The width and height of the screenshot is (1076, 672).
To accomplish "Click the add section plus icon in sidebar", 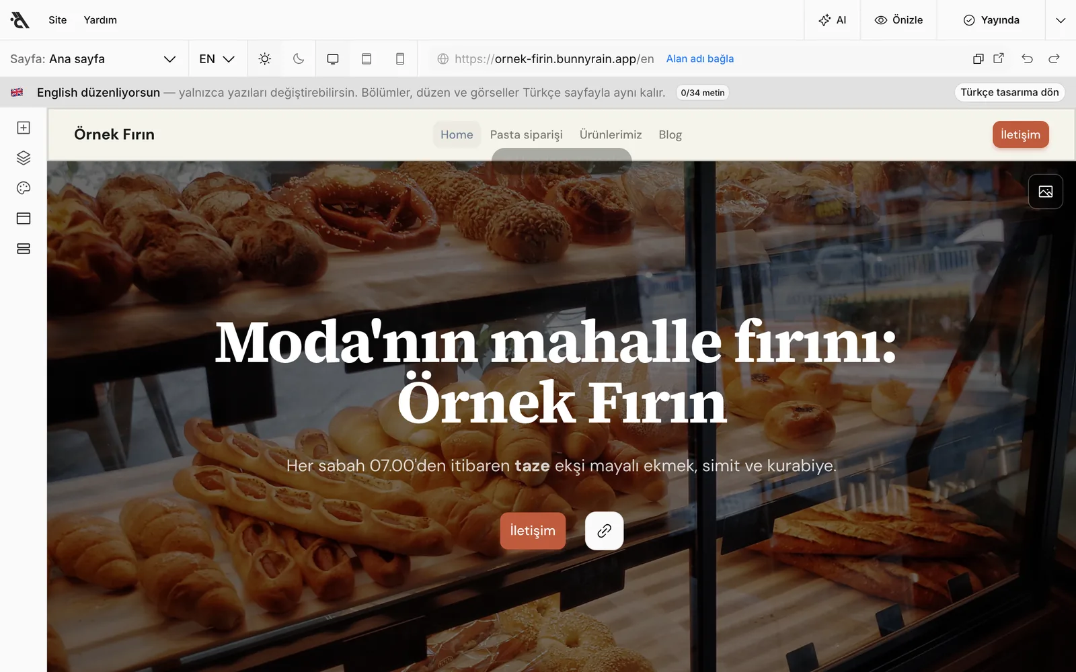I will pyautogui.click(x=24, y=128).
